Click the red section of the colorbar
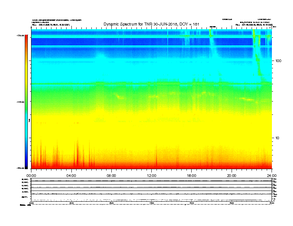293x226 pixels. (26, 40)
